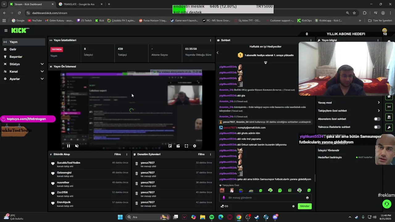Select Gelir in the sidebar

pyautogui.click(x=24, y=49)
